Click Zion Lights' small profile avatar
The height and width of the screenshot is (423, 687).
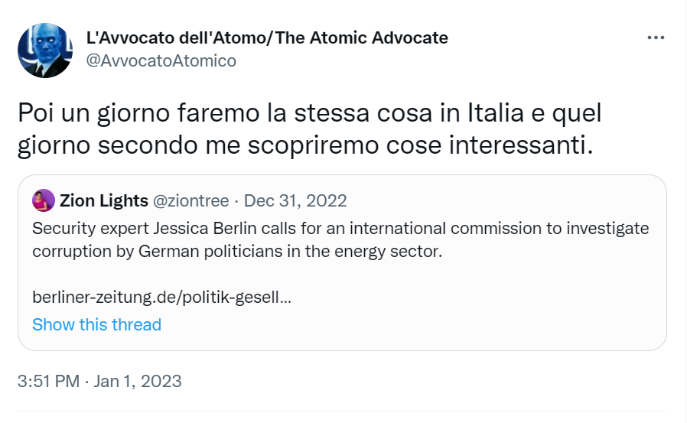[x=43, y=200]
